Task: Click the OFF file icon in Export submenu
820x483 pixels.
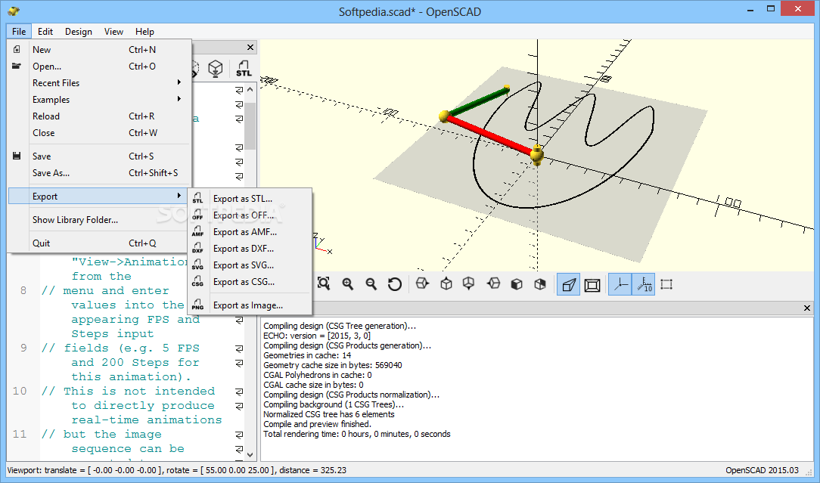Action: point(197,215)
